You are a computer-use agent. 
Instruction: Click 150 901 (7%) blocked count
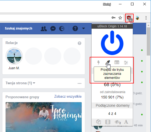pos(112,97)
